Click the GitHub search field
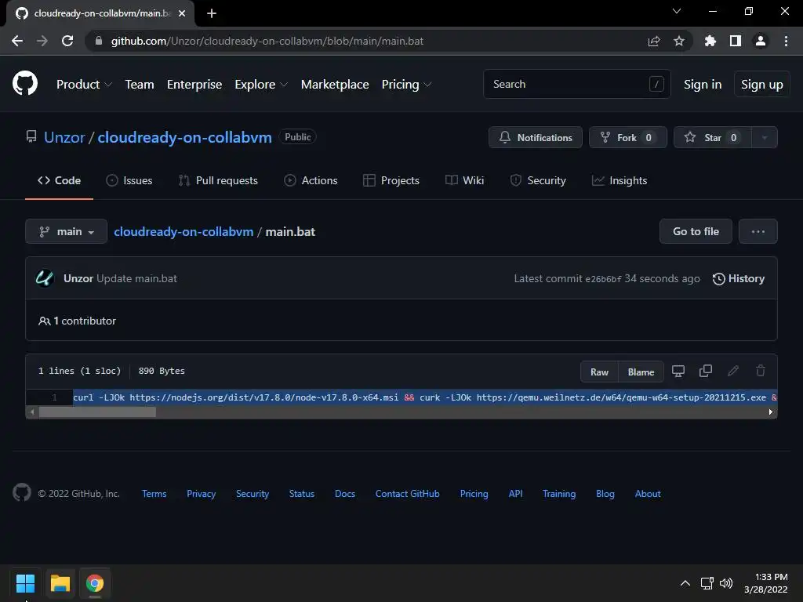 [576, 84]
